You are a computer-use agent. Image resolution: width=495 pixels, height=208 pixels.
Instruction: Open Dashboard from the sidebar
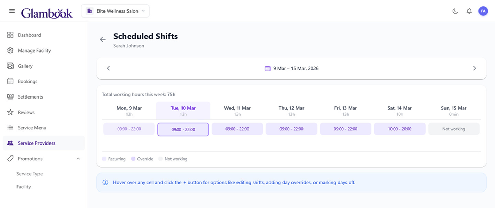point(29,35)
